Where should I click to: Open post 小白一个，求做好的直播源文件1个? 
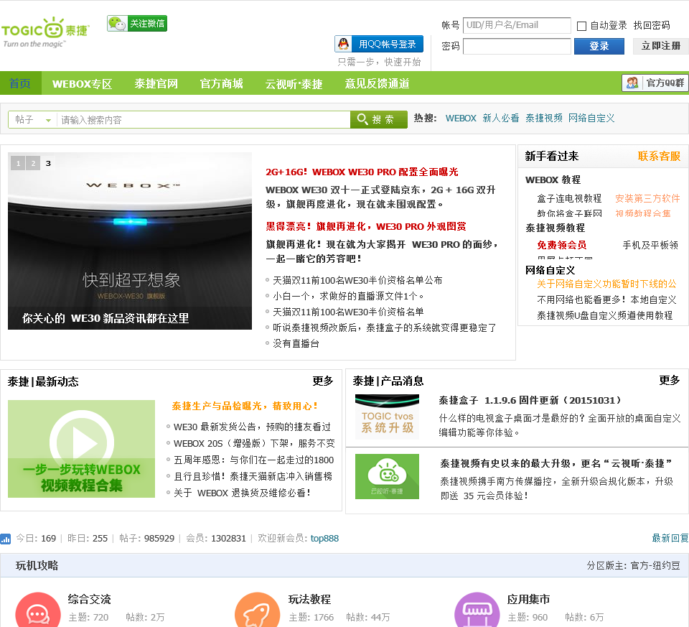click(349, 296)
